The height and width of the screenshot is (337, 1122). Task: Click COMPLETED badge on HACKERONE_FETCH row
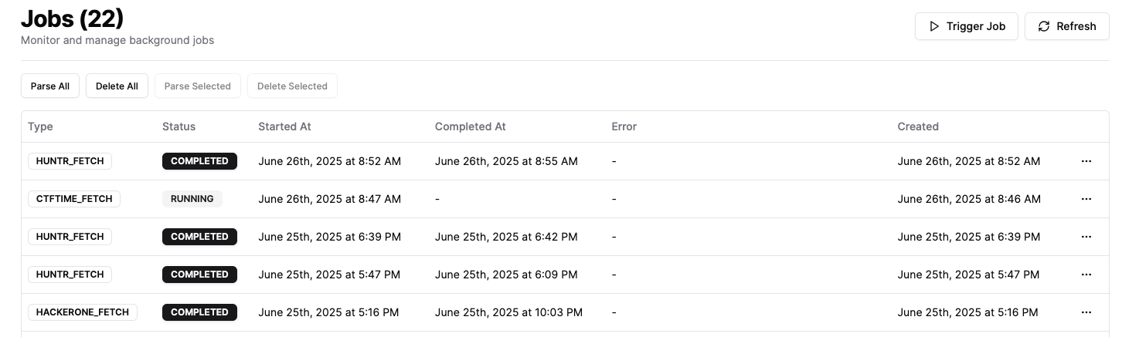[199, 312]
